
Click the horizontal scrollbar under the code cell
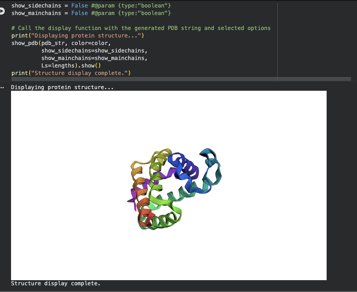coord(181,79)
